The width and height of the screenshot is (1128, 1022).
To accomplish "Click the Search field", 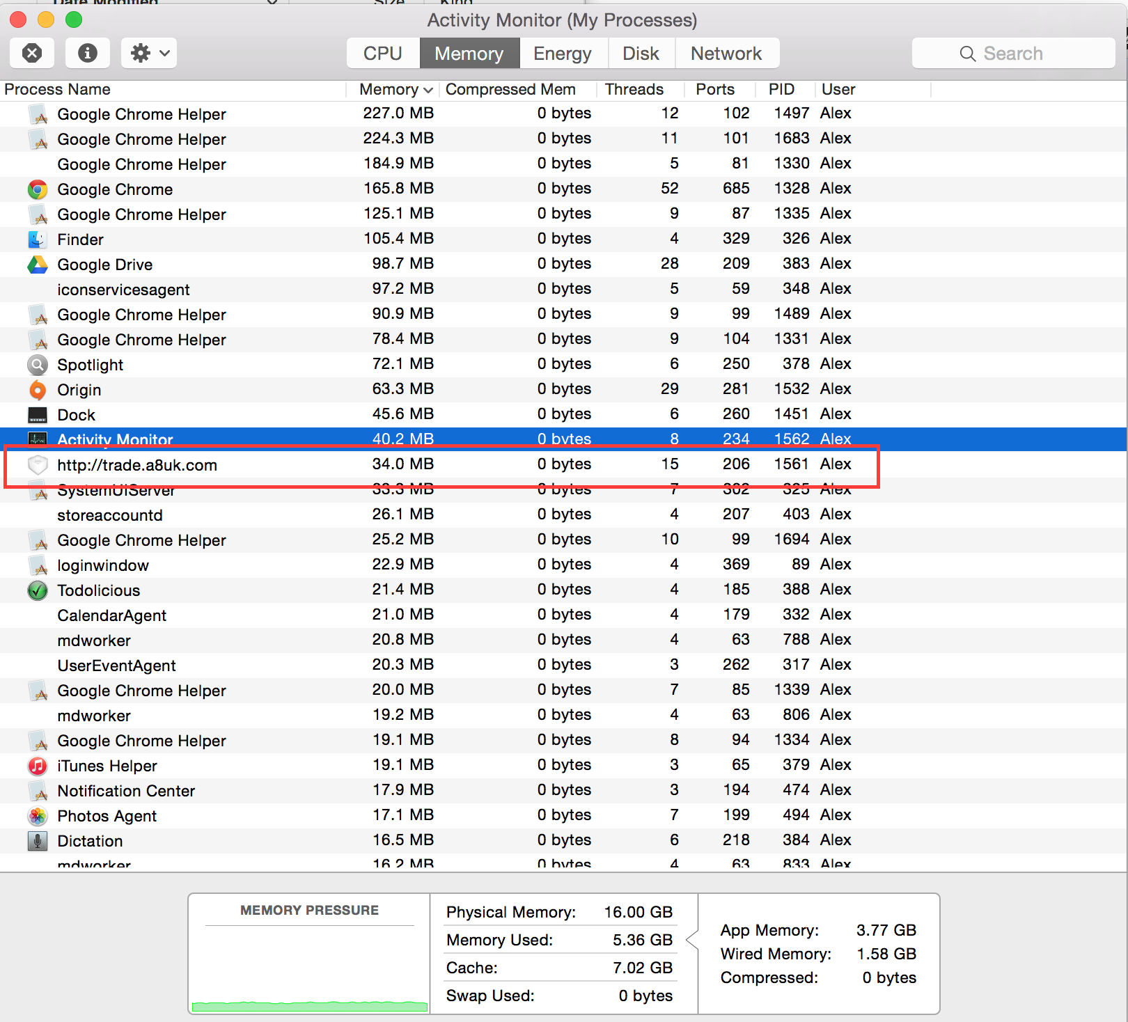I will 1014,53.
